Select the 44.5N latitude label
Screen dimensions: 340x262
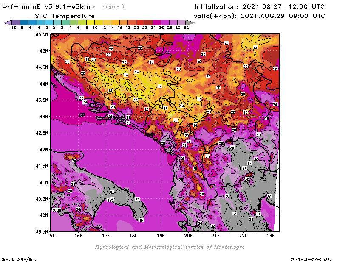click(42, 67)
